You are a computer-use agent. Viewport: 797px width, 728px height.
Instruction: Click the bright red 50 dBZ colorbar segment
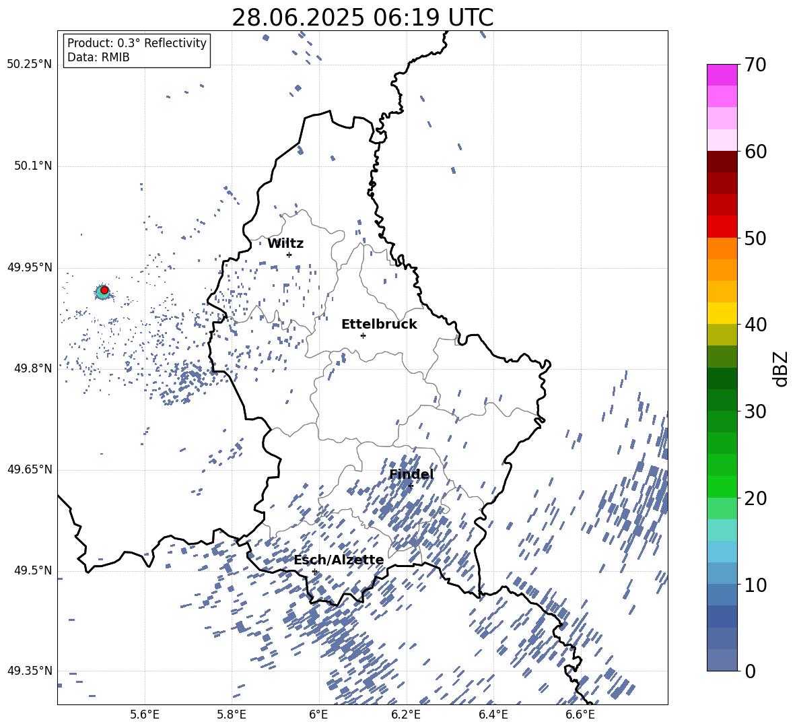(x=722, y=227)
